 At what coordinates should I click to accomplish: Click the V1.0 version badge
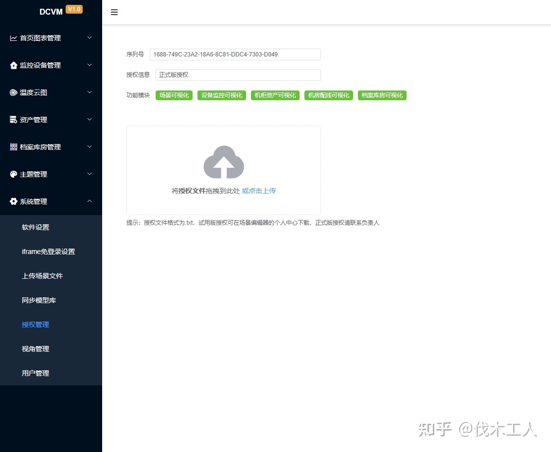pos(74,9)
